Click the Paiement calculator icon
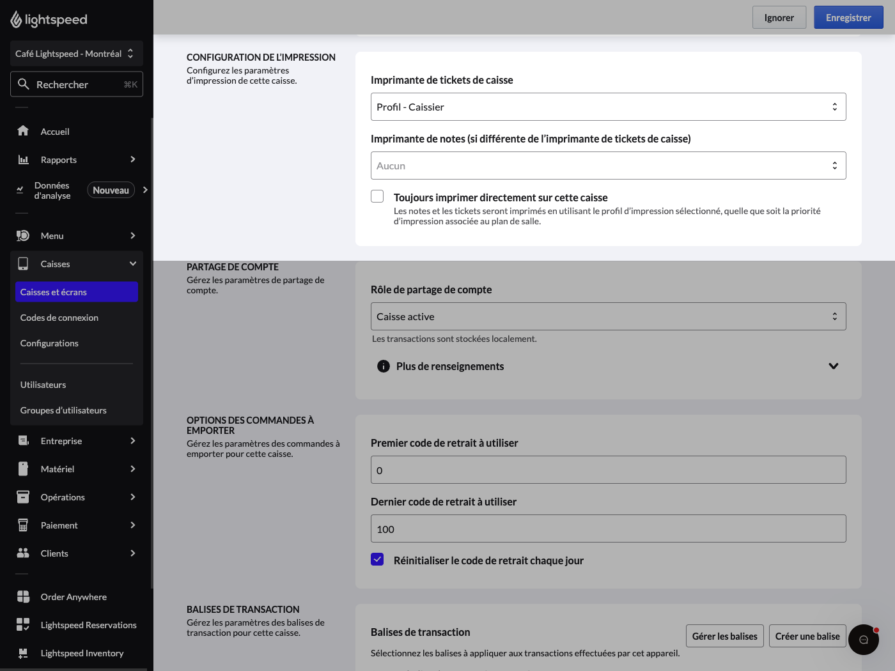This screenshot has width=895, height=671. 23,525
